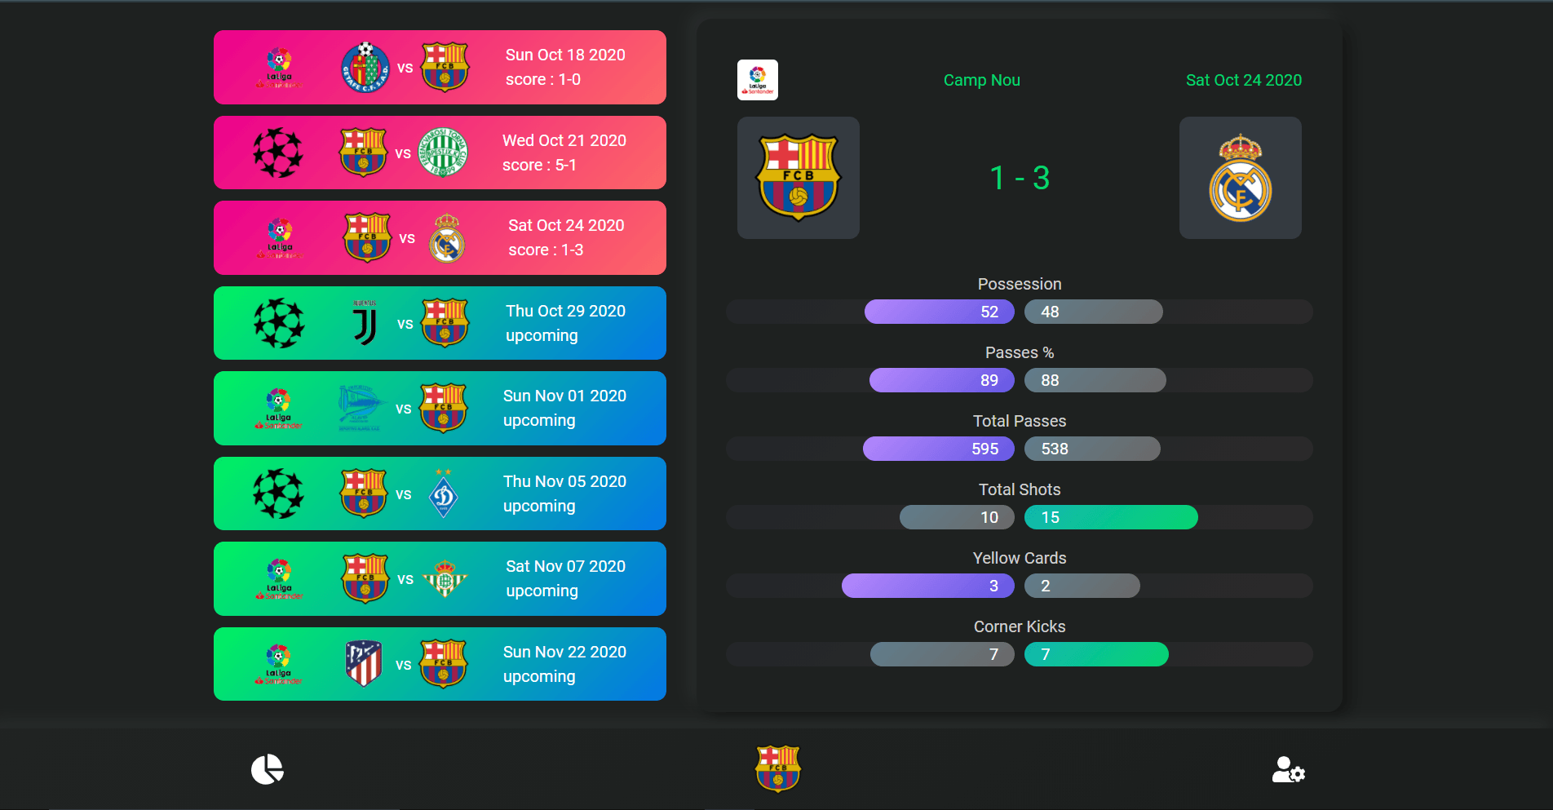Screen dimensions: 1553x810
Task: Click the Camp Nou venue label
Action: (x=981, y=80)
